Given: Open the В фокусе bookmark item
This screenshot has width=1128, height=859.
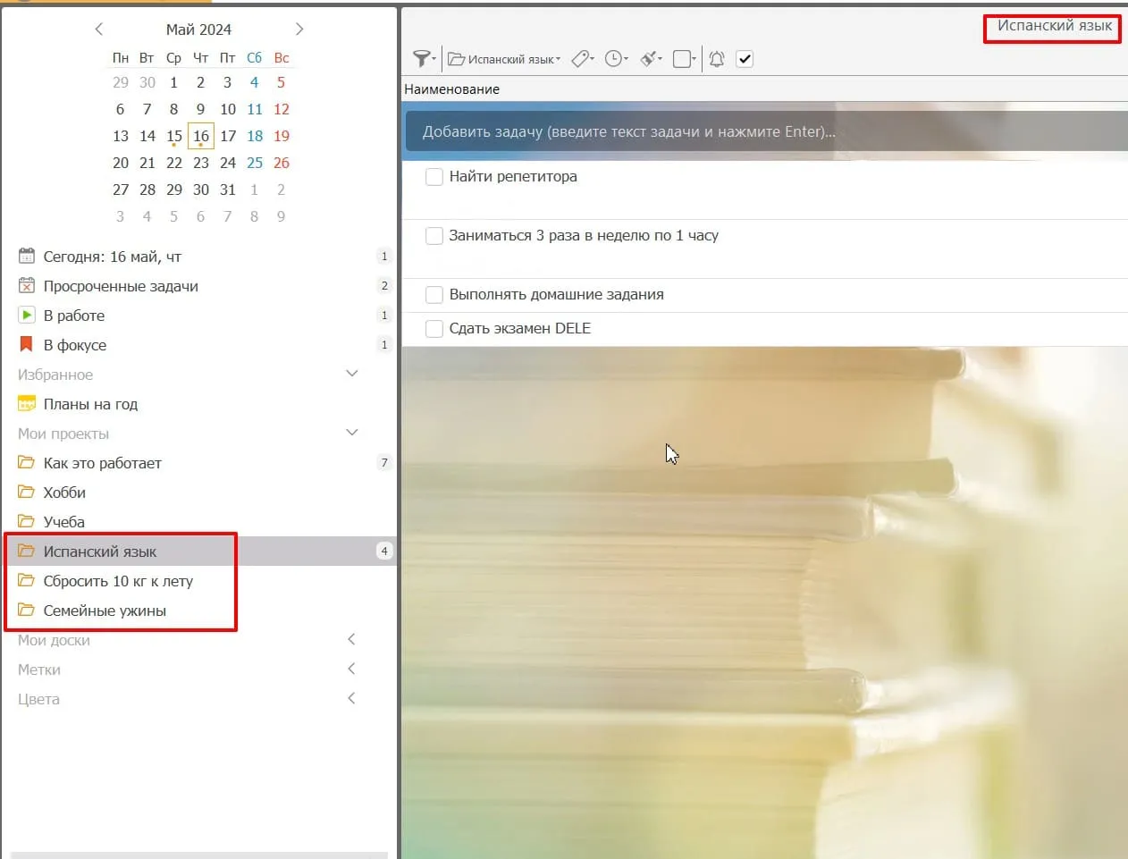Looking at the screenshot, I should coord(75,345).
